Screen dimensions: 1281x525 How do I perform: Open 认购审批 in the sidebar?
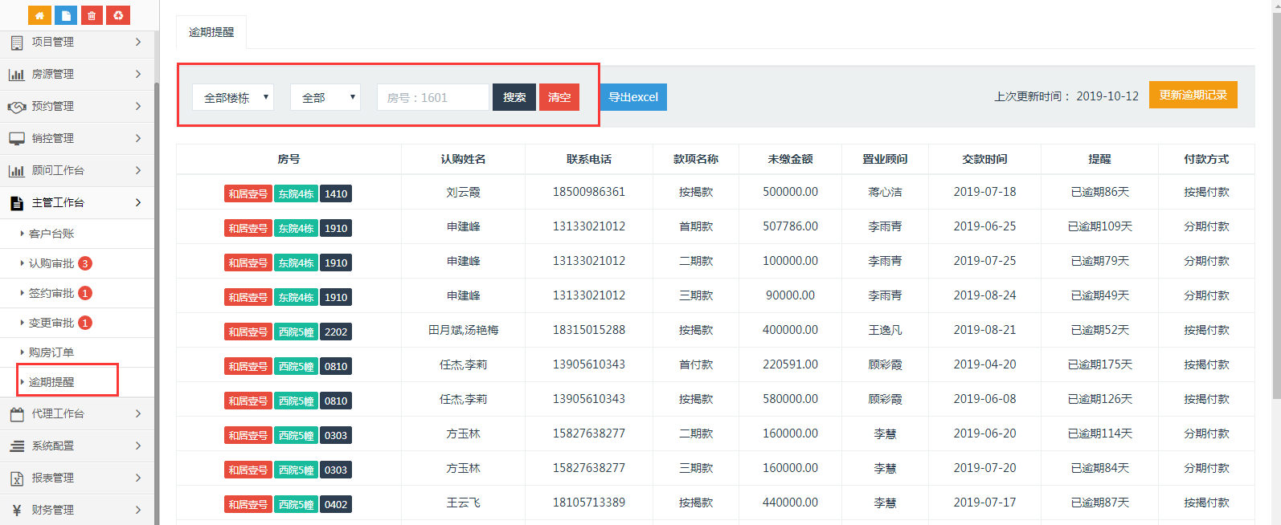(51, 263)
